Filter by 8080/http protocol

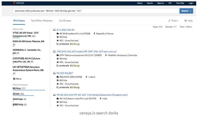pyautogui.click(x=19, y=105)
